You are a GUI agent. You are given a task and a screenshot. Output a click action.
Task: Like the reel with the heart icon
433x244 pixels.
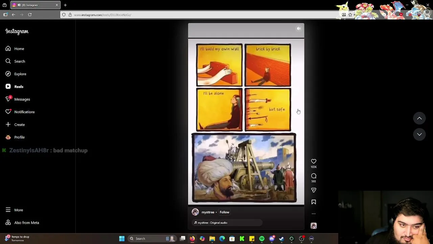pos(314,161)
